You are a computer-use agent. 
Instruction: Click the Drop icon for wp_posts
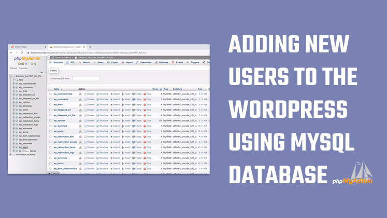(145, 131)
